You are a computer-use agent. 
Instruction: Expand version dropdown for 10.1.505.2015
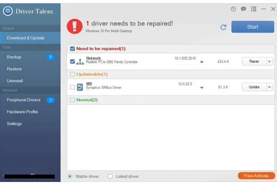click(202, 62)
